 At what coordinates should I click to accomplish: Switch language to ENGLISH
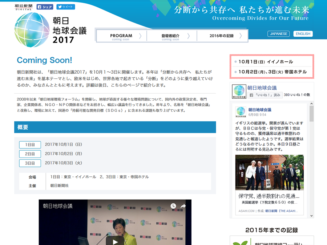click(303, 34)
